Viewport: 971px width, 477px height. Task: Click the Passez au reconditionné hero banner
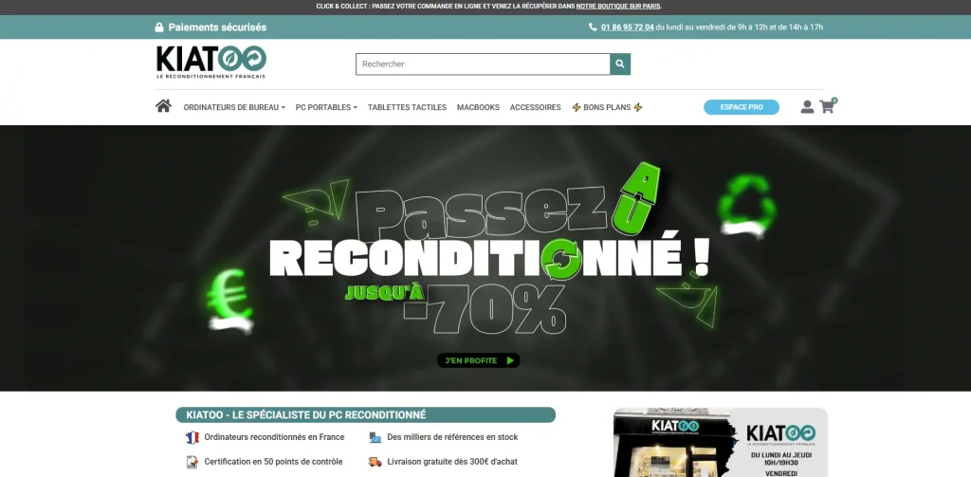(x=485, y=258)
